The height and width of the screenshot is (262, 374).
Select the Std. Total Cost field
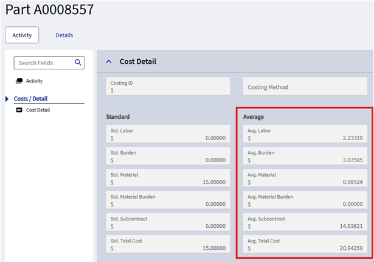click(x=168, y=244)
